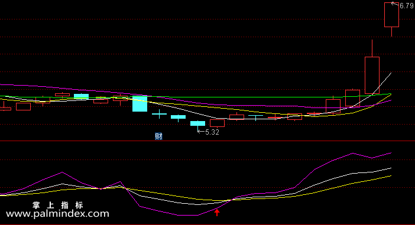Click the cyan T-shaped doji candle

[255, 118]
